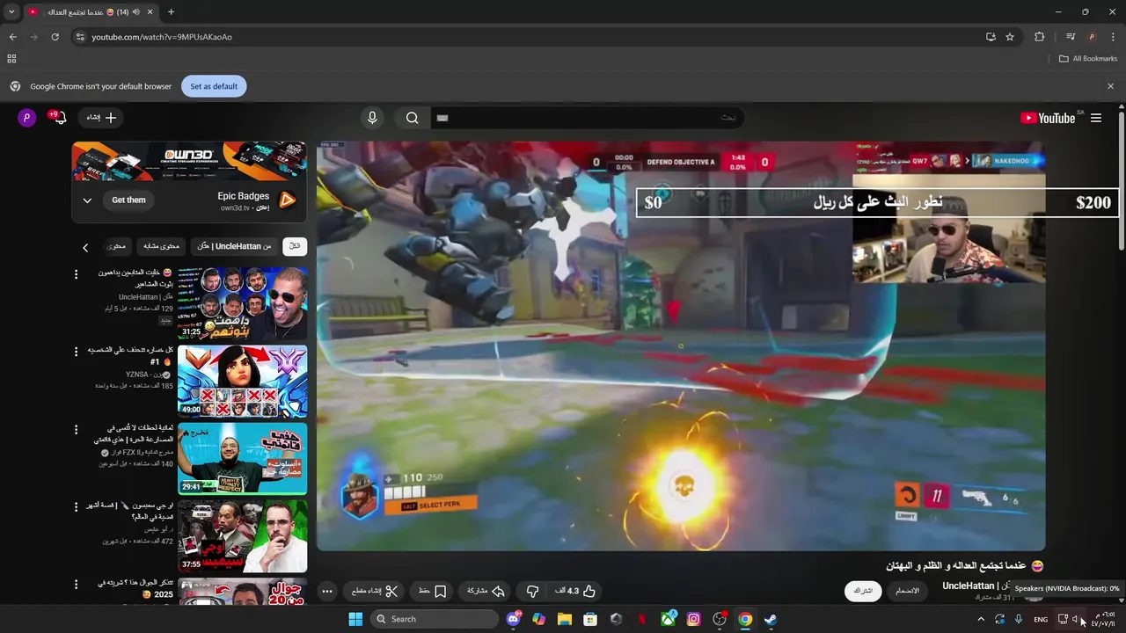Select the 'الكل' (All) filter chip
The height and width of the screenshot is (633, 1126).
pyautogui.click(x=295, y=246)
